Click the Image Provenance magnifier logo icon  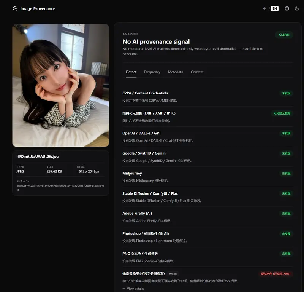[x=15, y=8]
